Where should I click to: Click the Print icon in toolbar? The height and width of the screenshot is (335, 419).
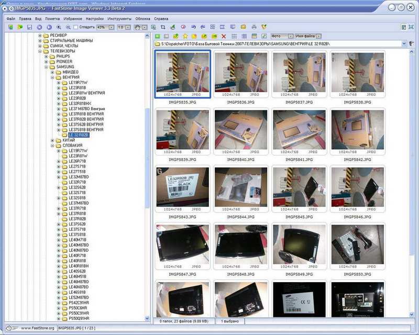click(254, 27)
